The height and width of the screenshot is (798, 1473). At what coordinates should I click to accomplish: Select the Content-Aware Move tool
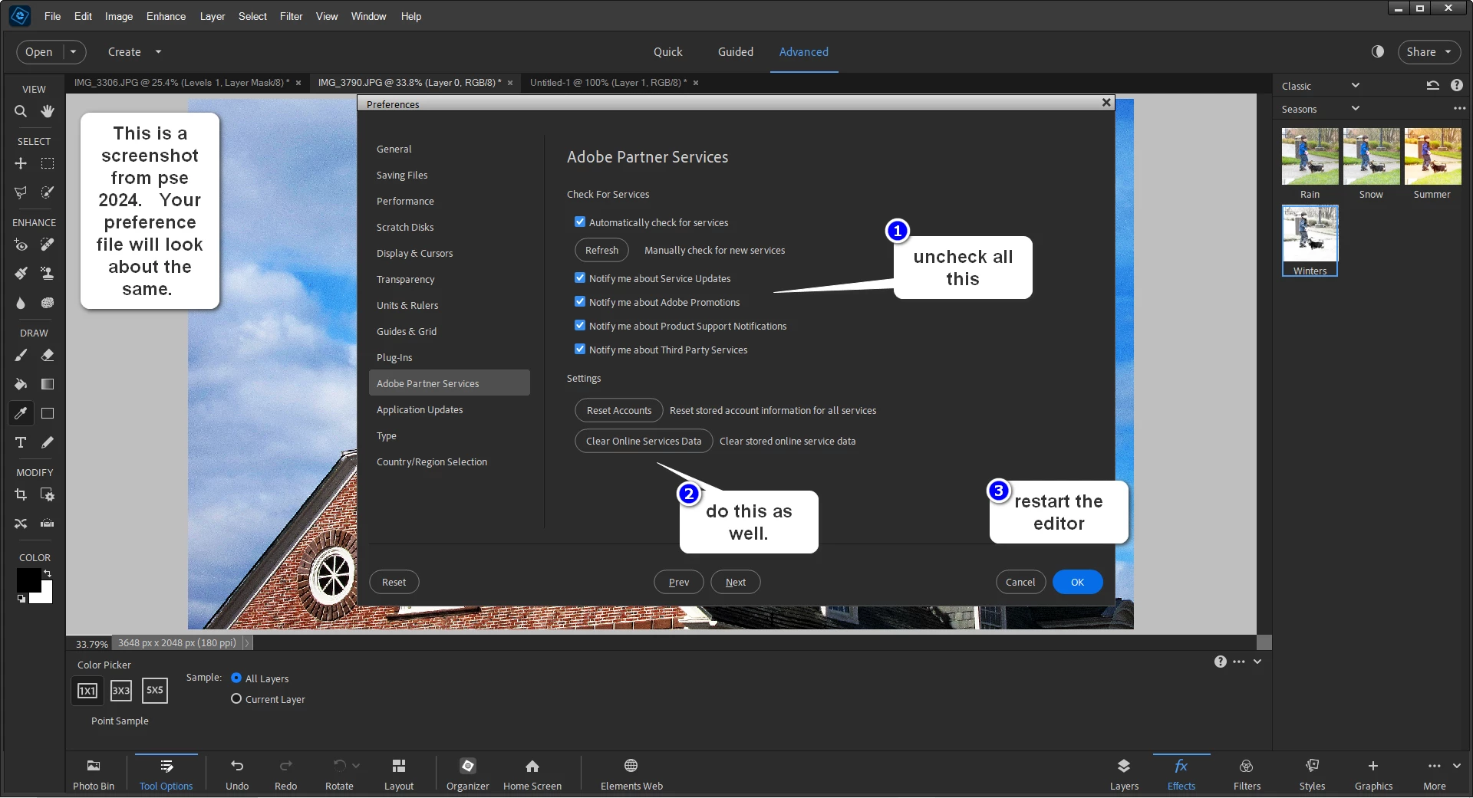pos(21,524)
